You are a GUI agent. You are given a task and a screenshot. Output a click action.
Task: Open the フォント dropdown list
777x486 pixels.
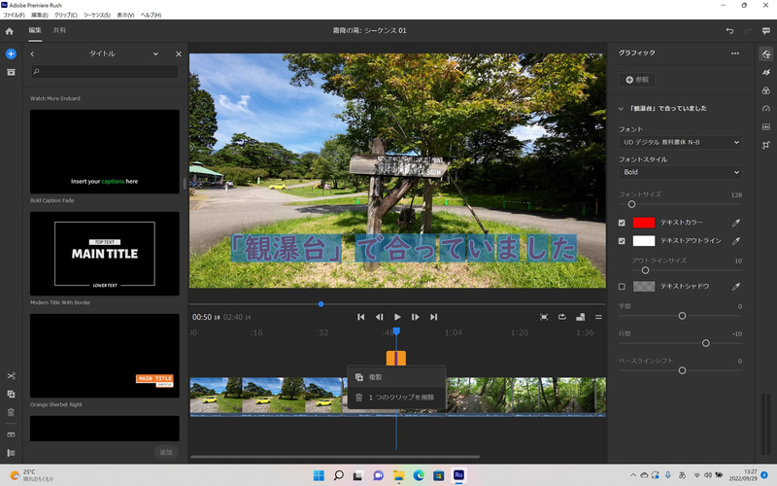click(681, 143)
